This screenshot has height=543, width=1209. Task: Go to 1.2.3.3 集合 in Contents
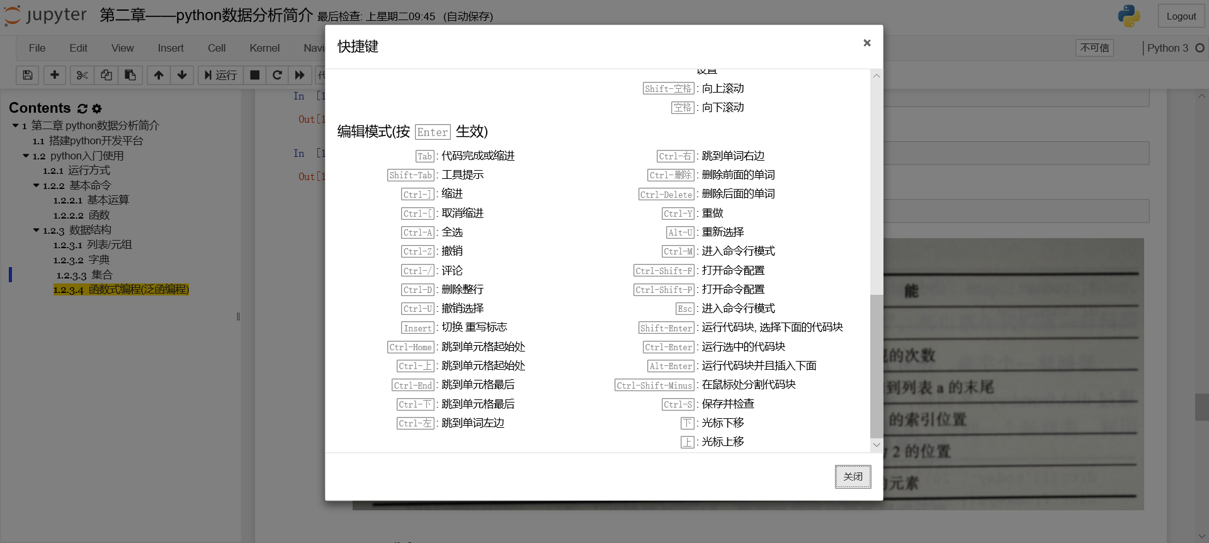point(84,275)
